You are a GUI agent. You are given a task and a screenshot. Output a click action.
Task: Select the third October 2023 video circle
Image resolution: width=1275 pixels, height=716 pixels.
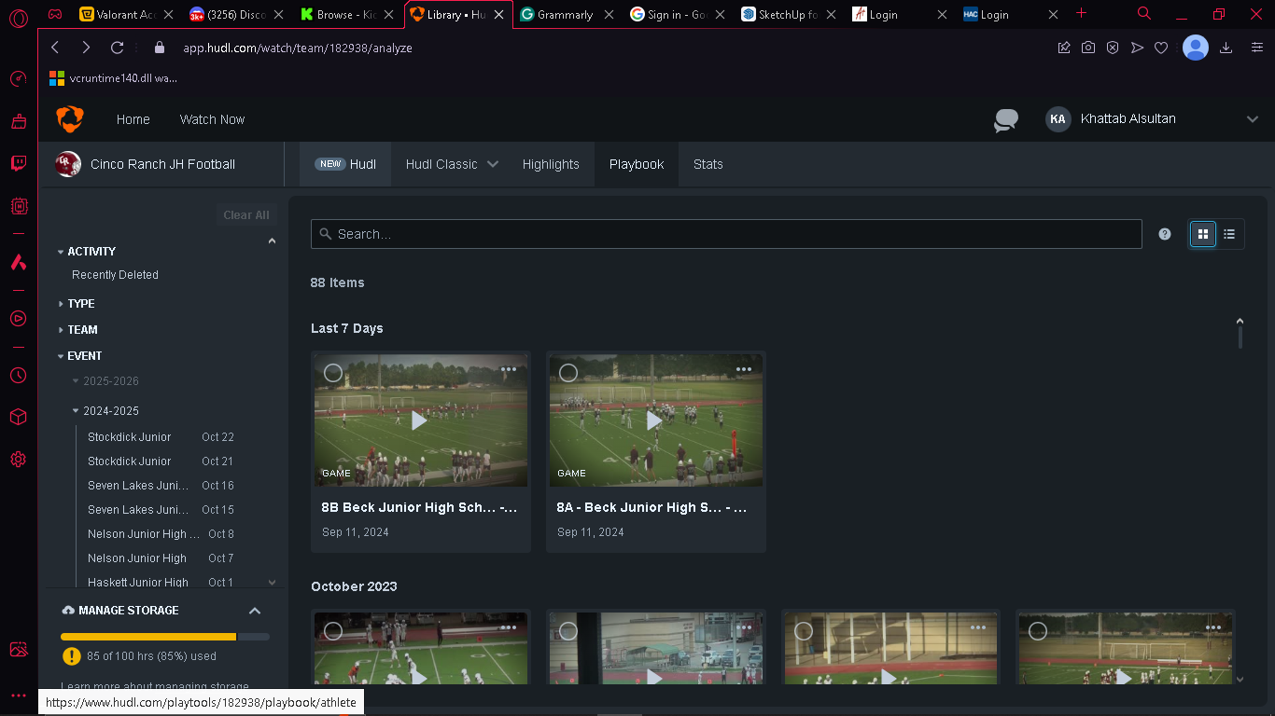[x=804, y=631]
